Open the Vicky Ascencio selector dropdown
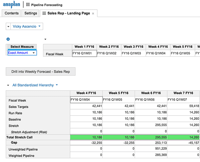This screenshot has width=200, height=162. [27, 27]
